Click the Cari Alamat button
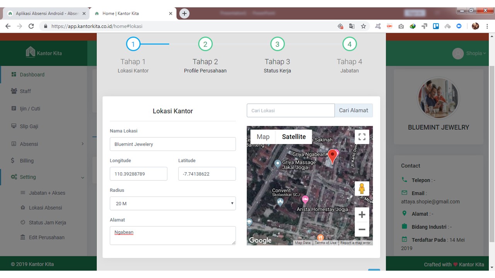This screenshot has width=495, height=278. 353,110
